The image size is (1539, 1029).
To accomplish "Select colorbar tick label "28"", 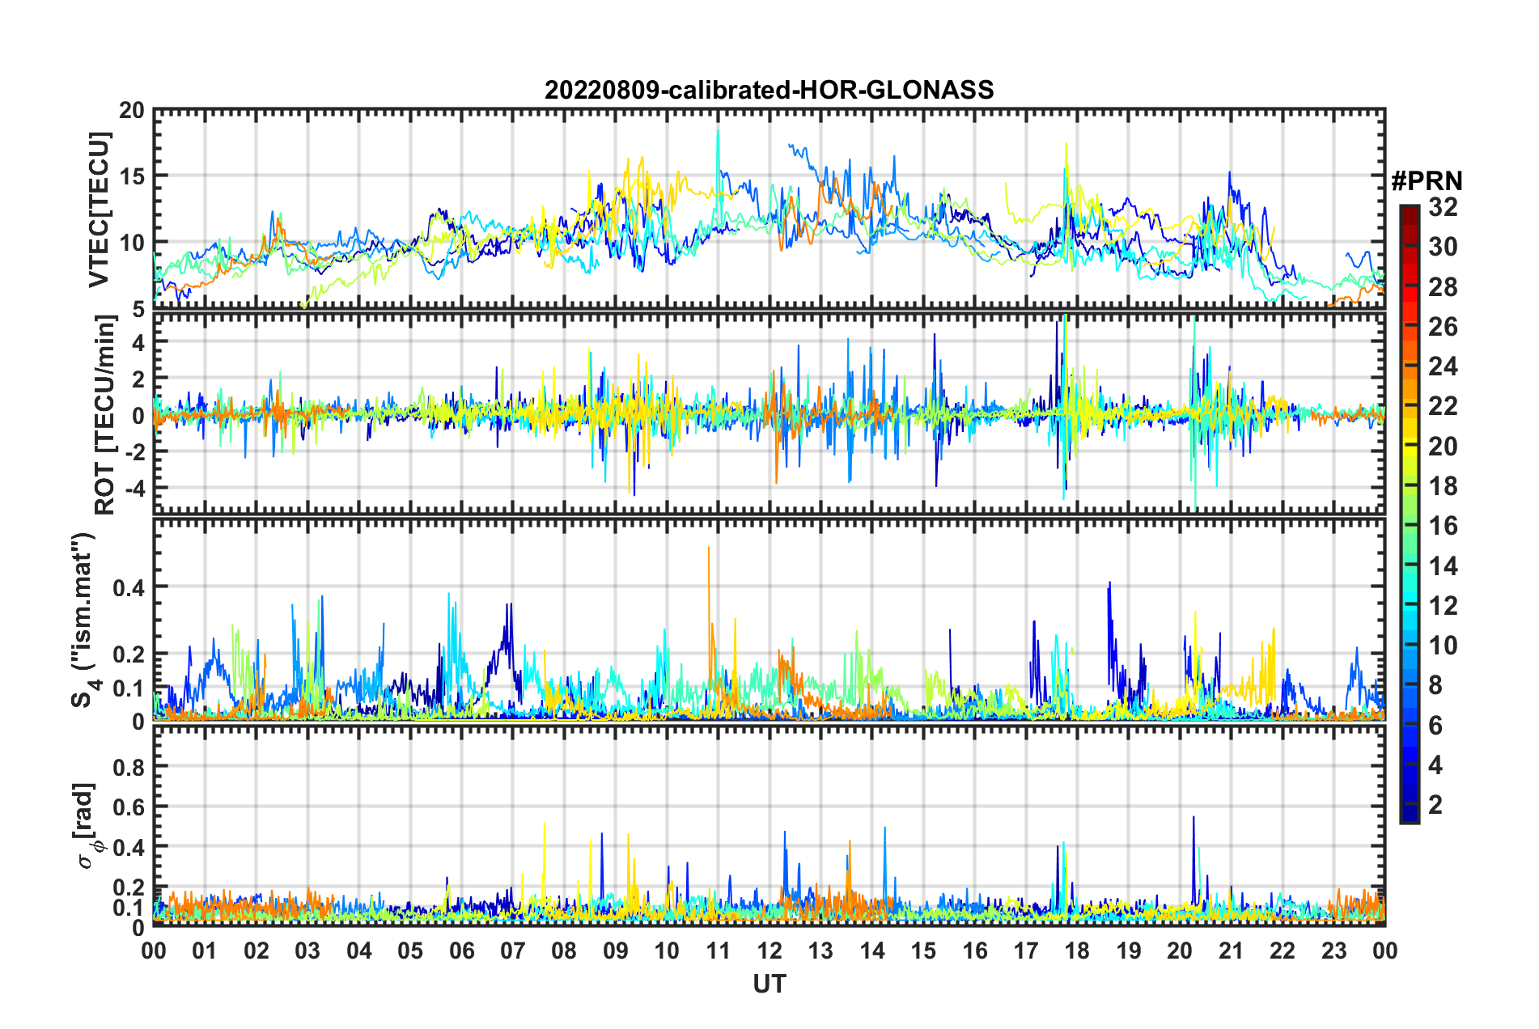I will (x=1444, y=287).
